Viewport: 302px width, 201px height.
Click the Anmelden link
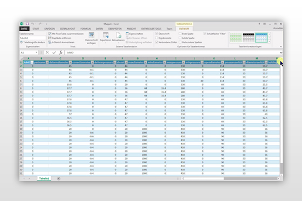[x=278, y=29]
